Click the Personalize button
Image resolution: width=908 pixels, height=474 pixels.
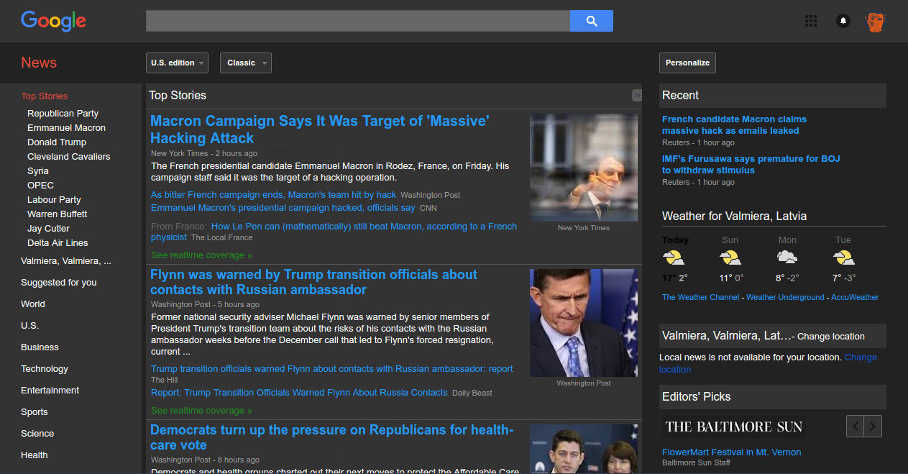pyautogui.click(x=687, y=63)
